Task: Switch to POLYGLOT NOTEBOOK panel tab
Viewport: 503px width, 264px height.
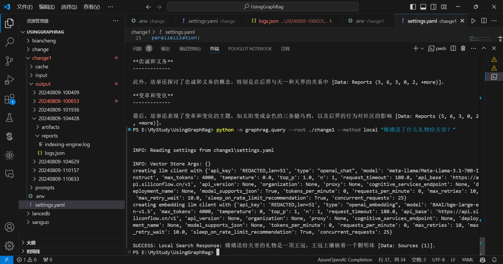Action: tap(250, 49)
